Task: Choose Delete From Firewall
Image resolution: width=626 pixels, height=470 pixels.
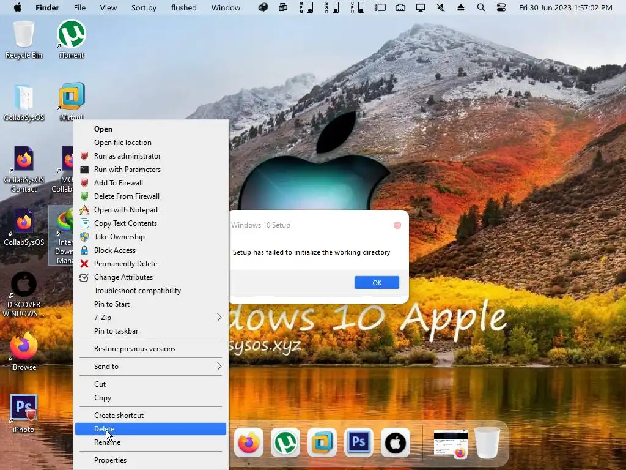Action: click(150, 196)
